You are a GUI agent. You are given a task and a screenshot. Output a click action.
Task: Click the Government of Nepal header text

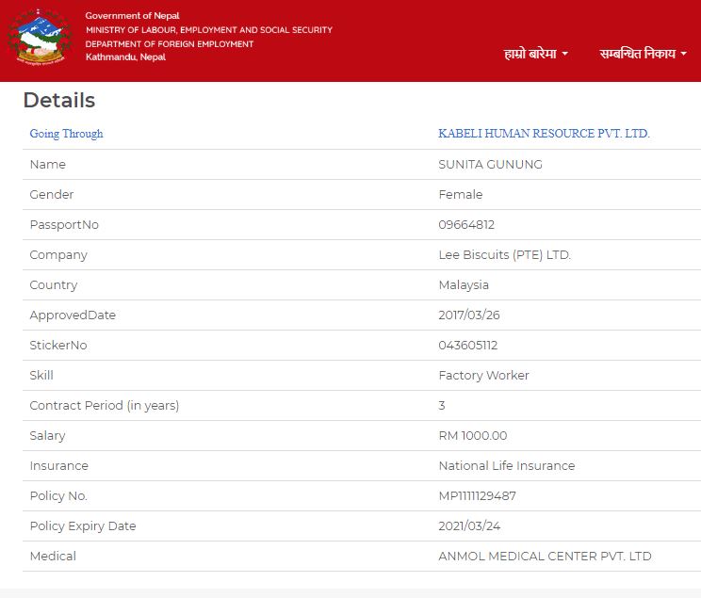(x=132, y=16)
